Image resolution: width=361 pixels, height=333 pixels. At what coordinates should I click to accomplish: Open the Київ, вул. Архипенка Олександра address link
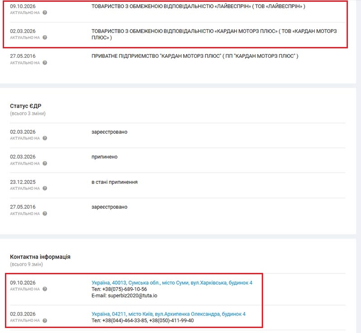click(x=168, y=314)
